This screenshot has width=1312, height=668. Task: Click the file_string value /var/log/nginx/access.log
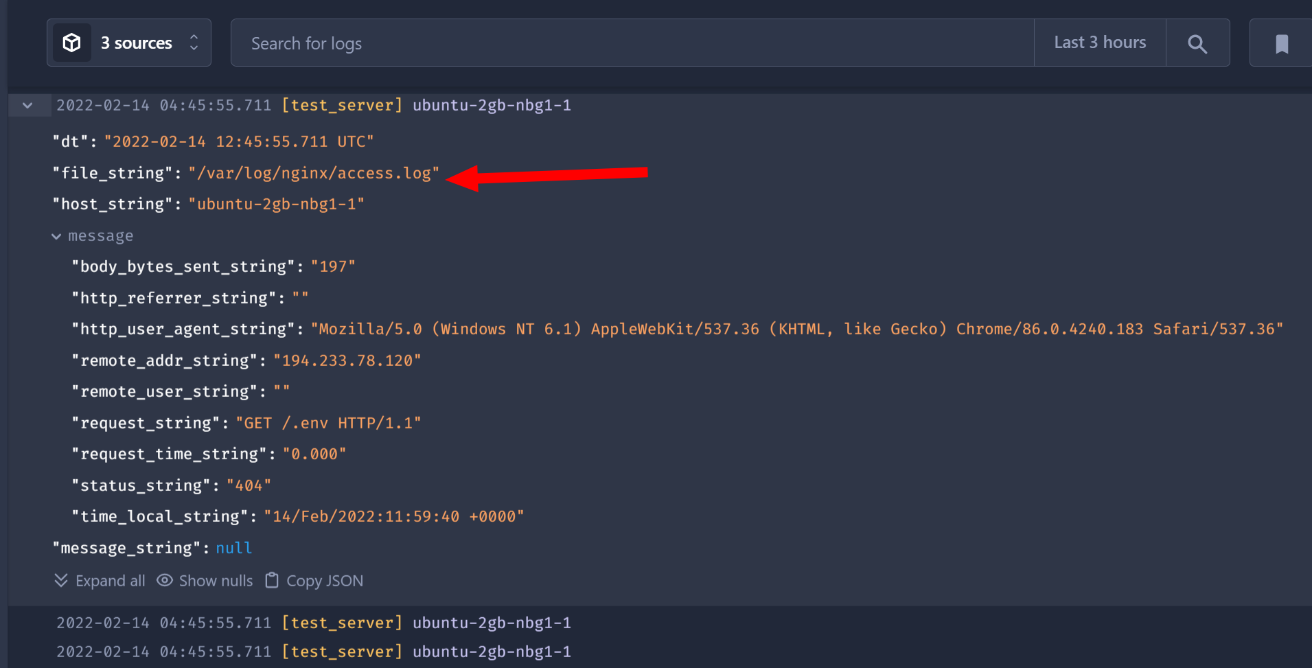tap(314, 172)
